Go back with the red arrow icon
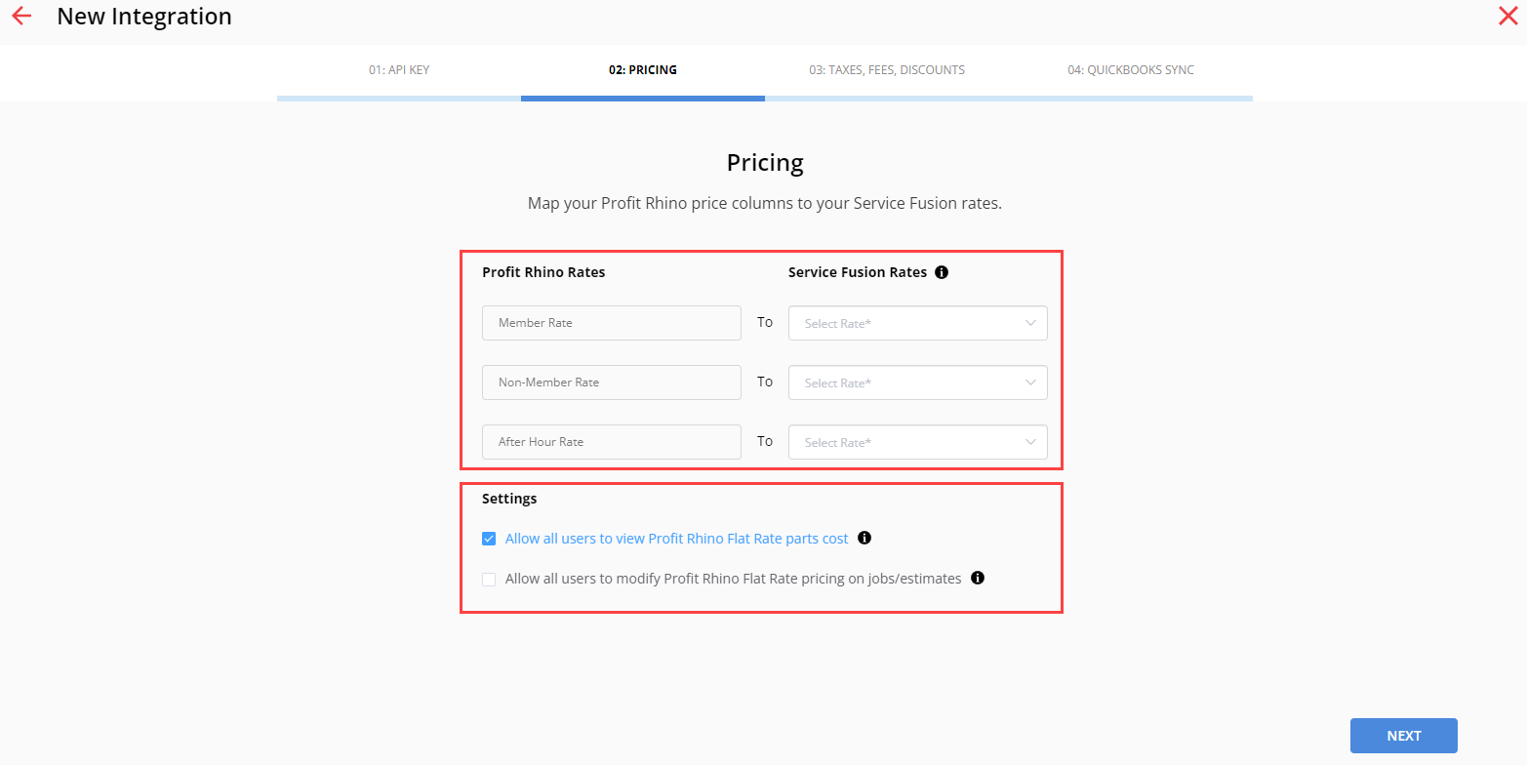This screenshot has width=1527, height=765. tap(21, 17)
